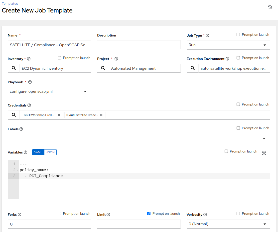This screenshot has height=232, width=278.
Task: Show help tooltip for Job Type
Action: [207, 35]
